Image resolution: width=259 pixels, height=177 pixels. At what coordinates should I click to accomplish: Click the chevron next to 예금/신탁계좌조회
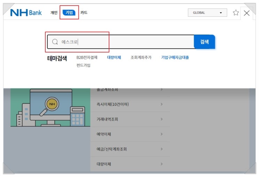[161, 149]
